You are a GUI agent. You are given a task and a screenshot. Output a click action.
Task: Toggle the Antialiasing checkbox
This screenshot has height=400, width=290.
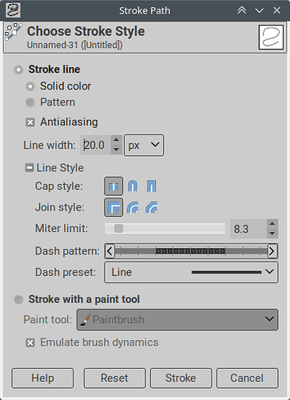[30, 122]
